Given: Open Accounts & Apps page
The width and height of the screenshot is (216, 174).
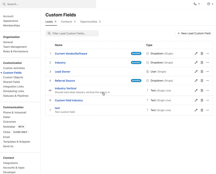Looking at the screenshot, I should click(14, 168).
